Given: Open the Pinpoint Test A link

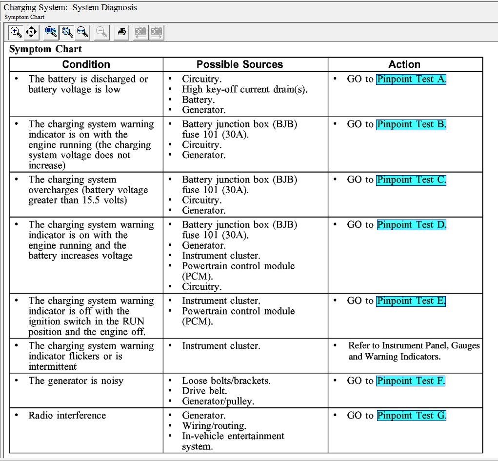Looking at the screenshot, I should click(x=411, y=79).
